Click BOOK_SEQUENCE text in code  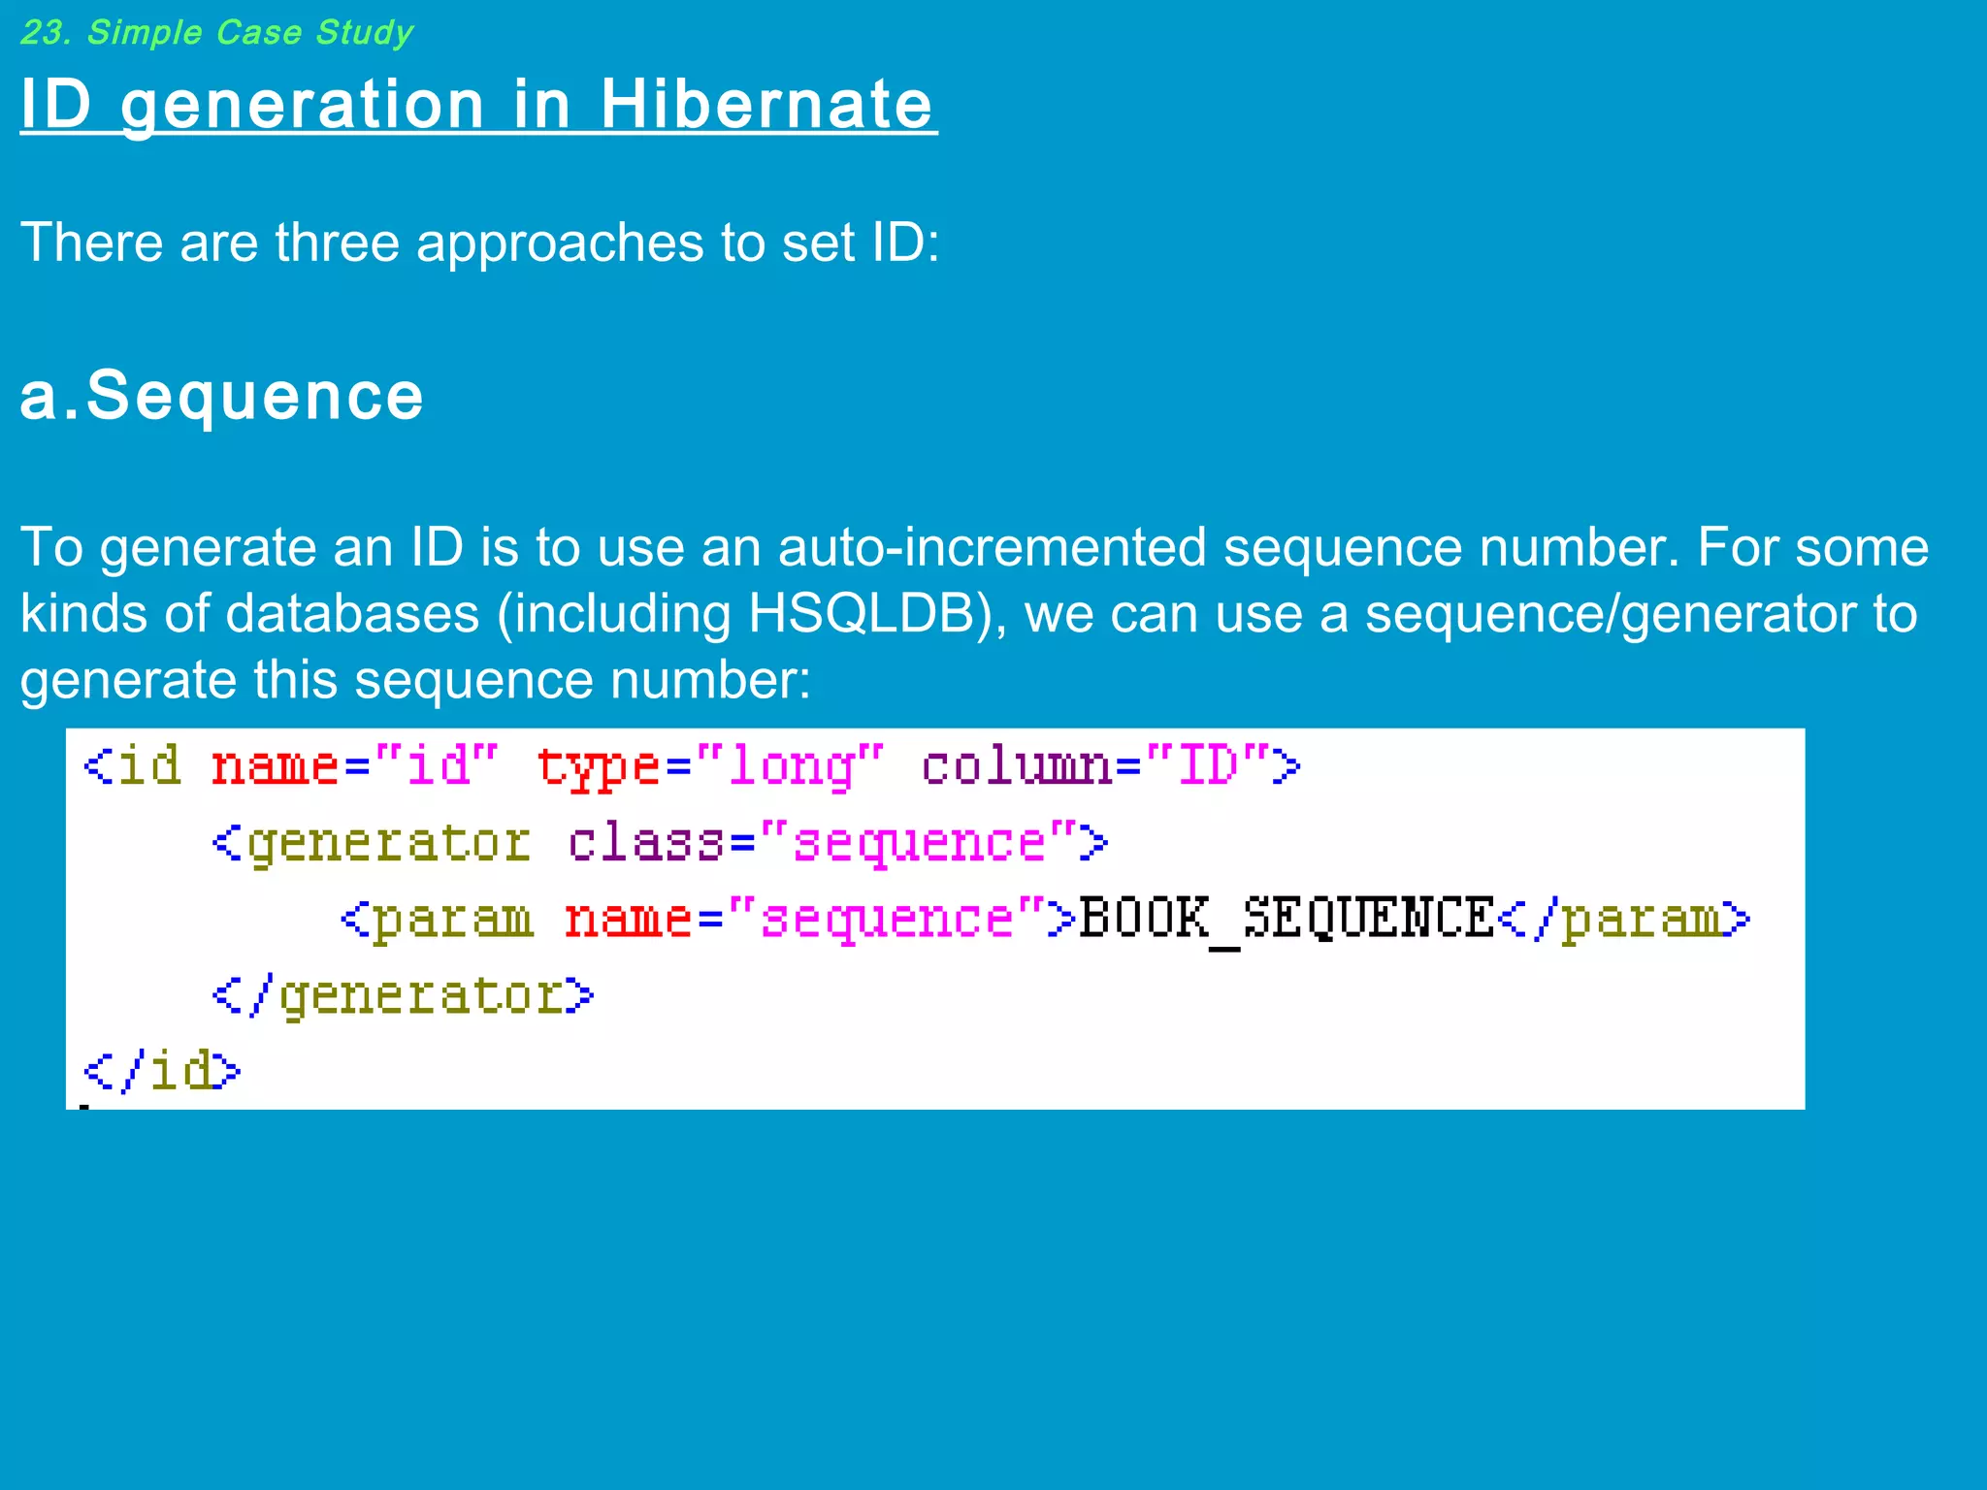(1286, 919)
